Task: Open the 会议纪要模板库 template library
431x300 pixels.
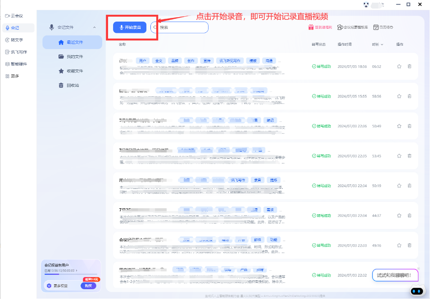Action: pyautogui.click(x=353, y=27)
